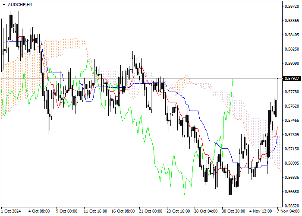Click price axis label 0.57305
Viewport: 302px width, 216px height.
click(292, 135)
